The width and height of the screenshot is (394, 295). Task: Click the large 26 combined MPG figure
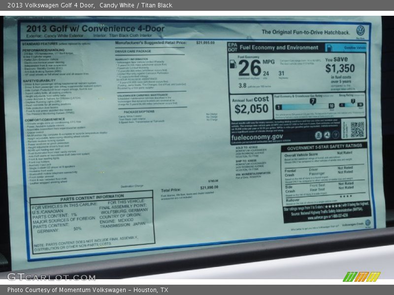pos(250,68)
